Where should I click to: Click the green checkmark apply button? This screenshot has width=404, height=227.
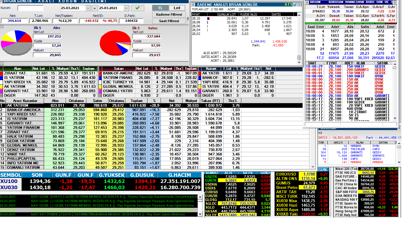[138, 8]
